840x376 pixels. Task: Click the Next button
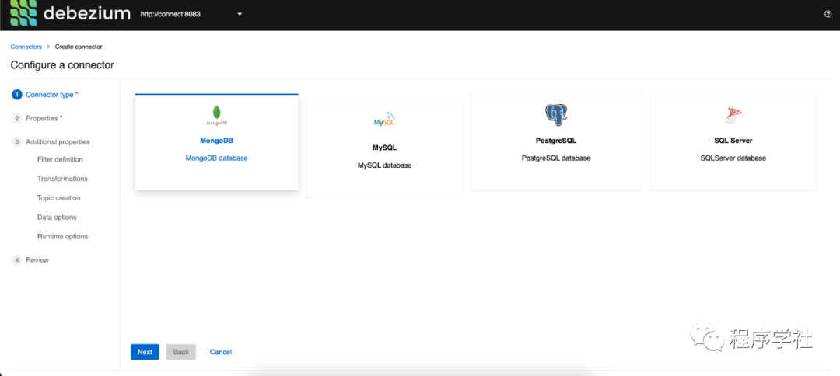145,352
